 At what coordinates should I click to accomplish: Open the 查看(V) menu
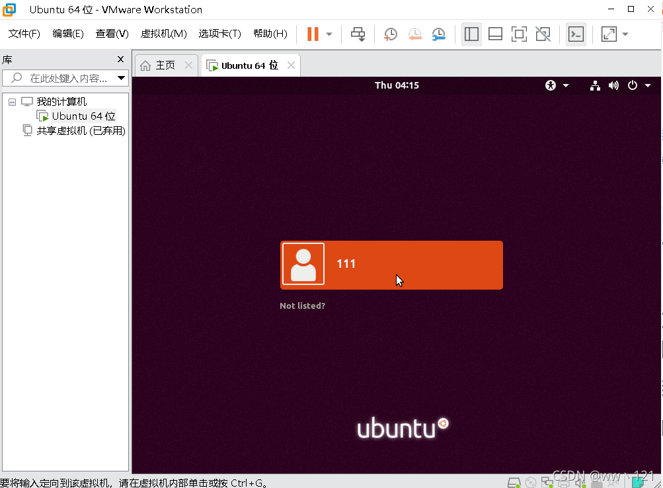coord(112,34)
